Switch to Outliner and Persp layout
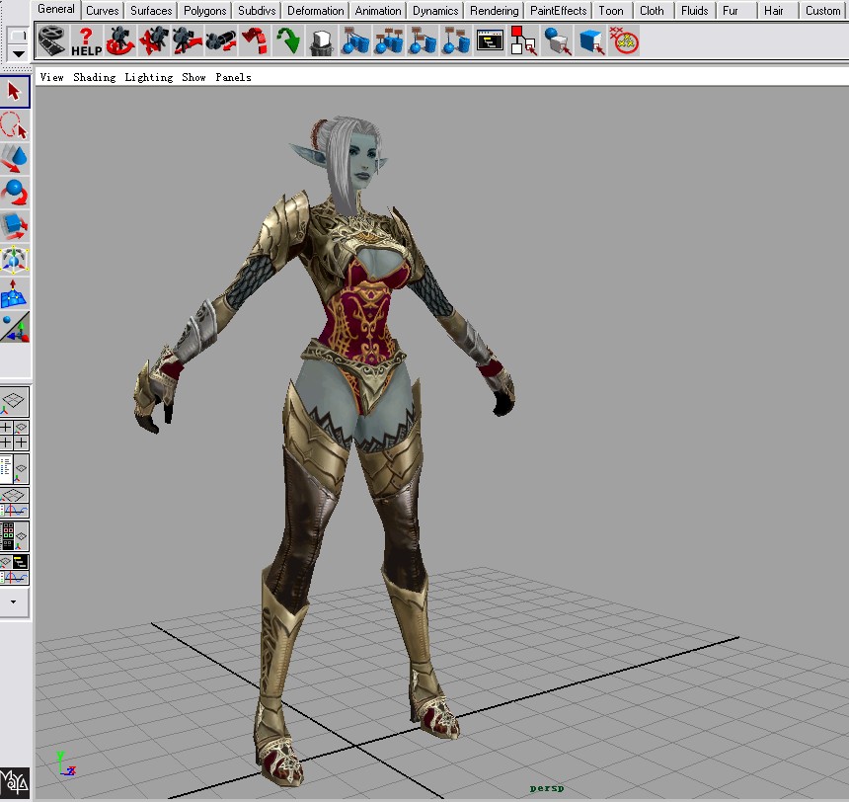Image resolution: width=849 pixels, height=802 pixels. 15,469
